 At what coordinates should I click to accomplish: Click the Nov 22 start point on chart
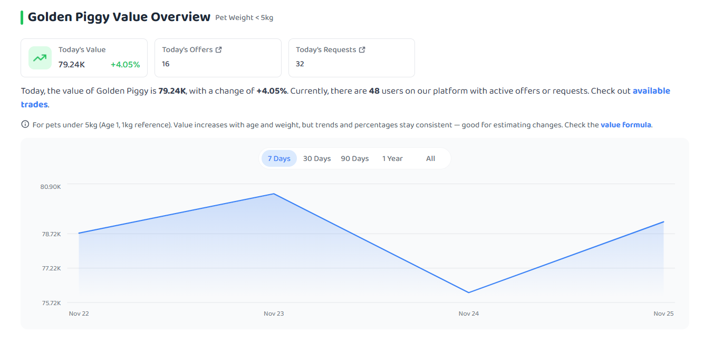point(79,233)
